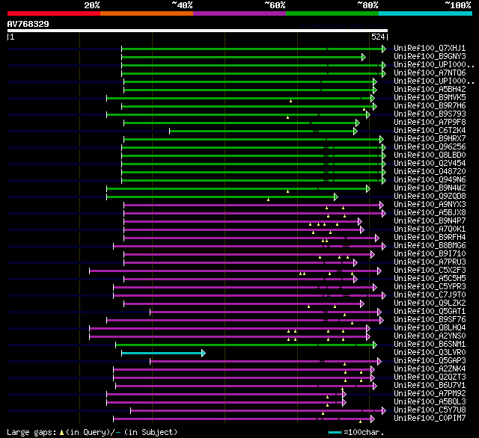The width and height of the screenshot is (479, 438).
Task: Click the cyan alignment bar for Q3LVR0
Action: [x=162, y=354]
